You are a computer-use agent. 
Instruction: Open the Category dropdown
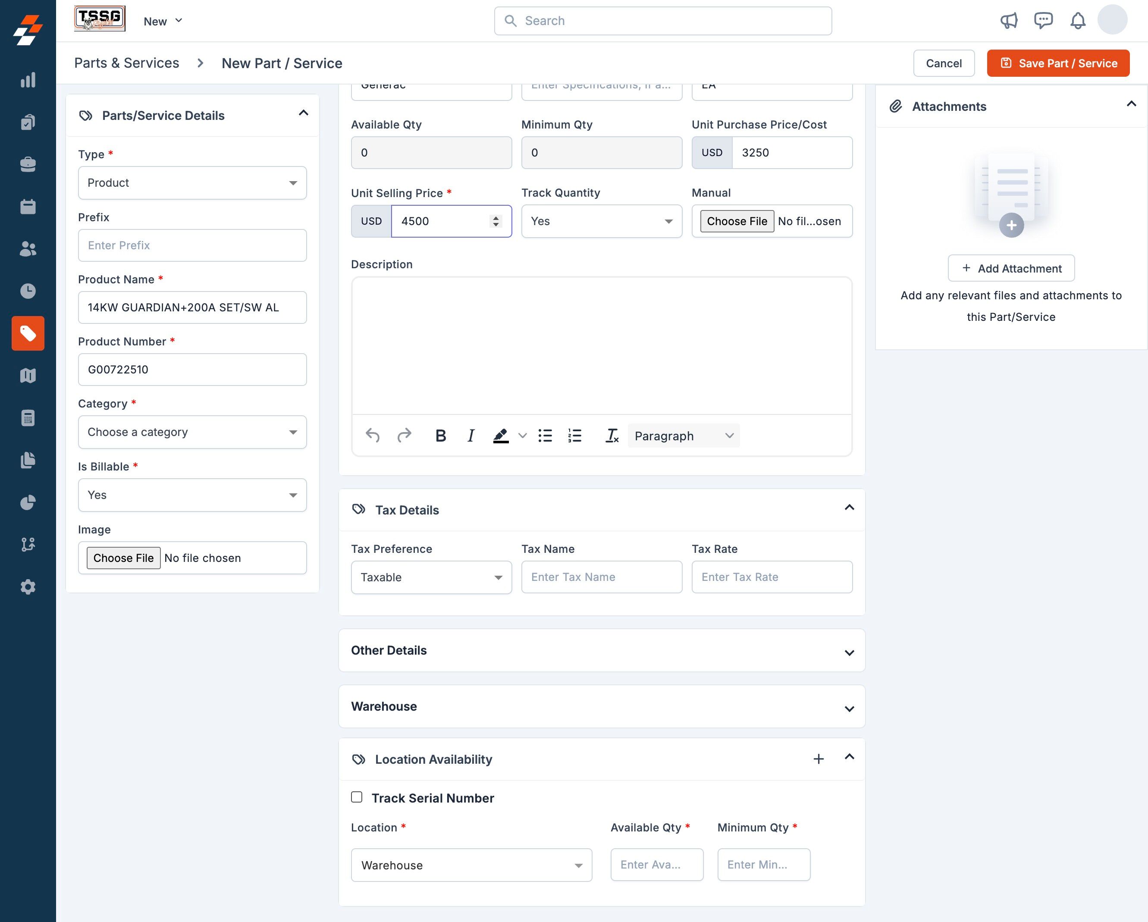tap(192, 432)
